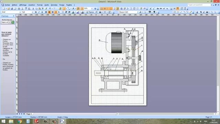The image size is (220, 124).
Task: Open the font name dropdown Arial
Action: pos(20,12)
